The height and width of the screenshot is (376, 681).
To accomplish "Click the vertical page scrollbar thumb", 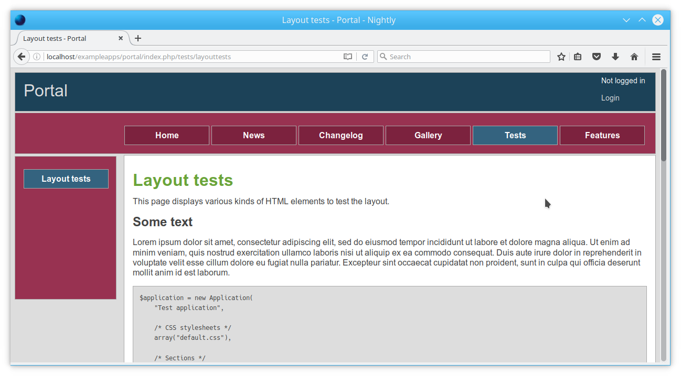I will [664, 115].
